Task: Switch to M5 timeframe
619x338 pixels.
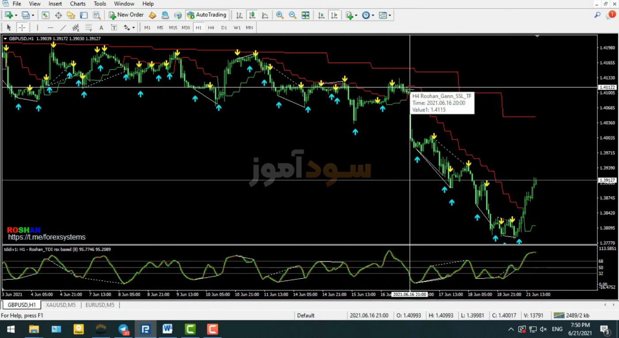Action: pos(160,27)
